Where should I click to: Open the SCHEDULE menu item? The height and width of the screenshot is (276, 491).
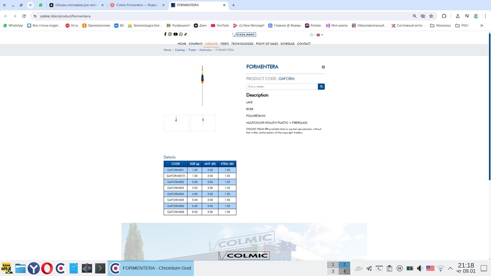(x=287, y=44)
